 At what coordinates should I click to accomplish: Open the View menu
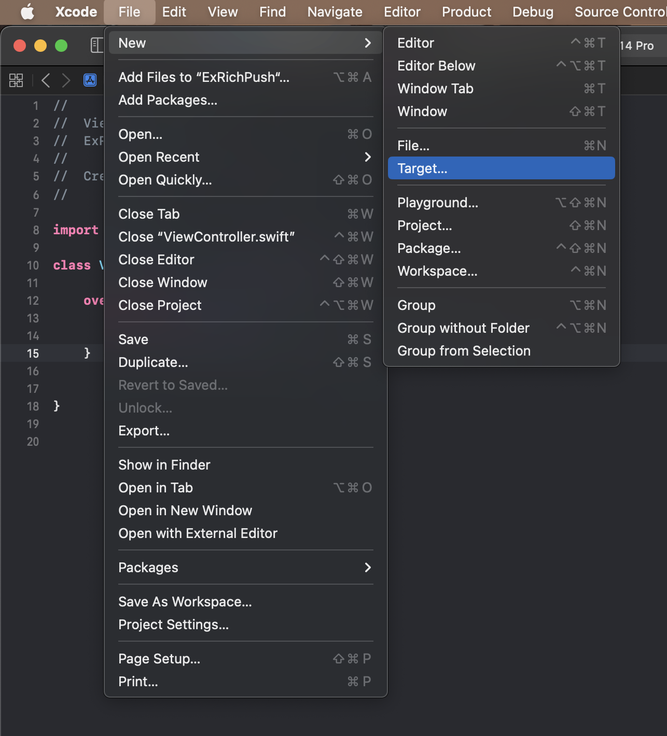tap(223, 12)
